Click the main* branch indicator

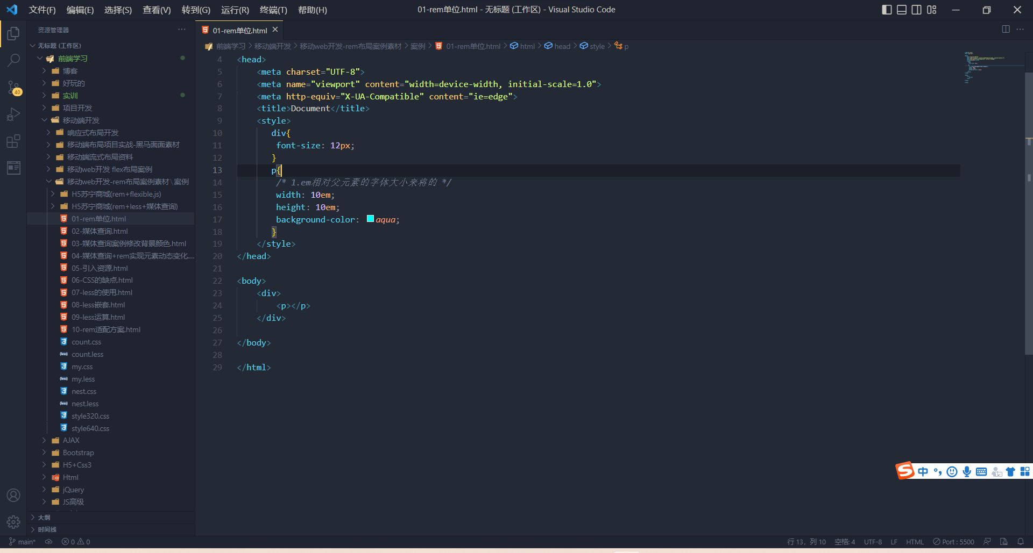click(x=22, y=542)
